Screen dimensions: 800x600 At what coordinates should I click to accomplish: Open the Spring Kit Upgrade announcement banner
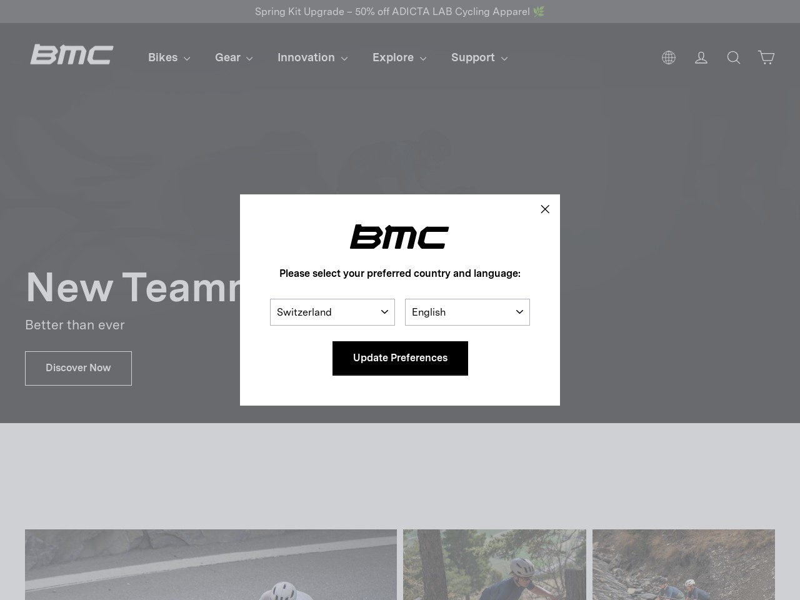point(400,11)
